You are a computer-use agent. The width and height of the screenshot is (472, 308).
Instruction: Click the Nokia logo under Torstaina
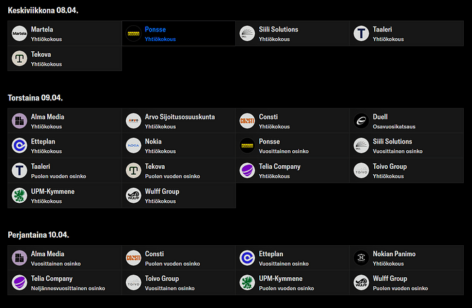[133, 145]
